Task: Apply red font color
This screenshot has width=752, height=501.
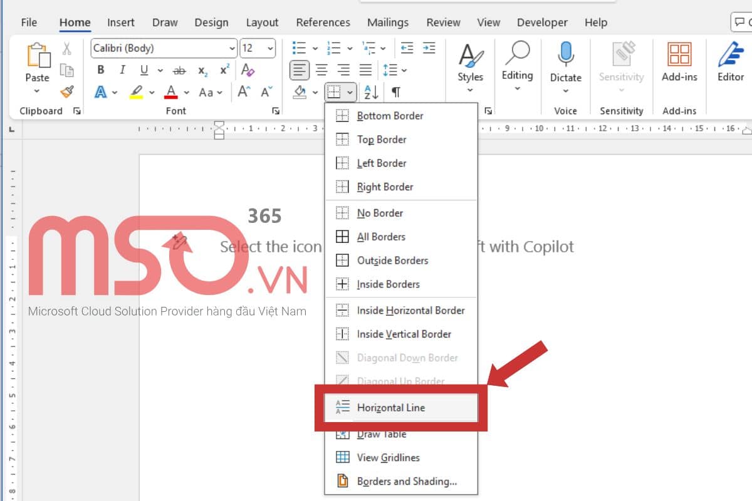Action: 171,92
